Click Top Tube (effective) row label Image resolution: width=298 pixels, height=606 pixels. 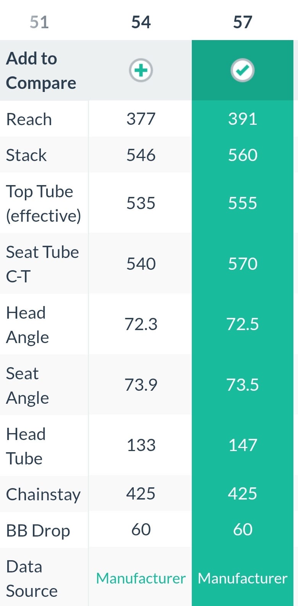43,203
